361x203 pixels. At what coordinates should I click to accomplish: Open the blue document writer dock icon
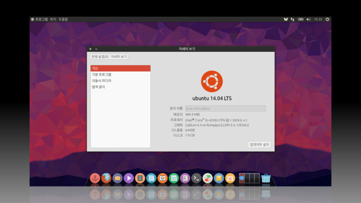[151, 178]
